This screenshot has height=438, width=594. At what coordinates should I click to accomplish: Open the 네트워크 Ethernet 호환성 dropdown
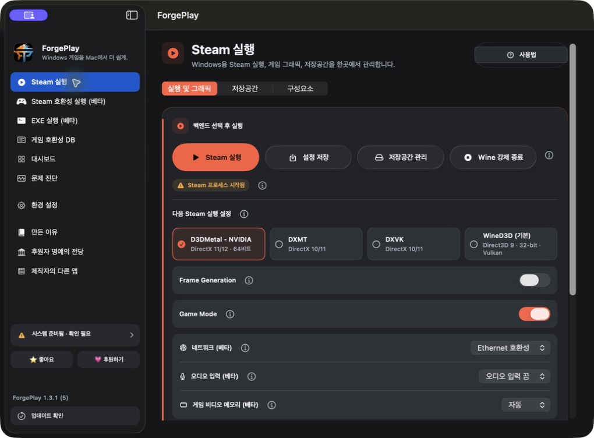tap(510, 348)
